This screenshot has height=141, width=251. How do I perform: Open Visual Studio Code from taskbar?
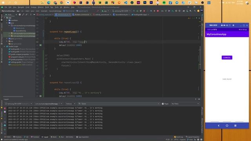(x=125, y=3)
